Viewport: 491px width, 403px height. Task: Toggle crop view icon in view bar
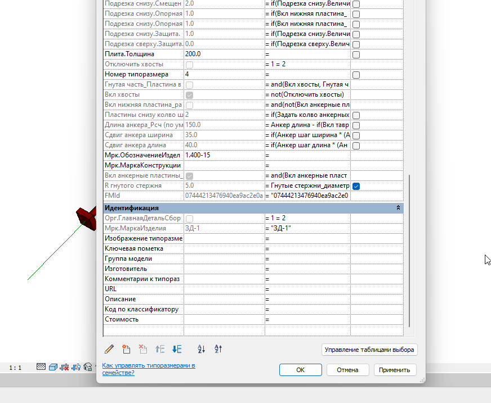65,366
